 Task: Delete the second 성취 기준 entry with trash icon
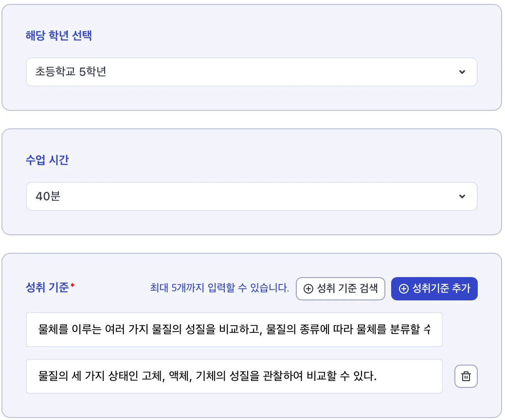466,376
